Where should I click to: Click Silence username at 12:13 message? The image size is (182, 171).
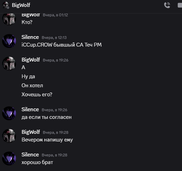click(x=30, y=37)
